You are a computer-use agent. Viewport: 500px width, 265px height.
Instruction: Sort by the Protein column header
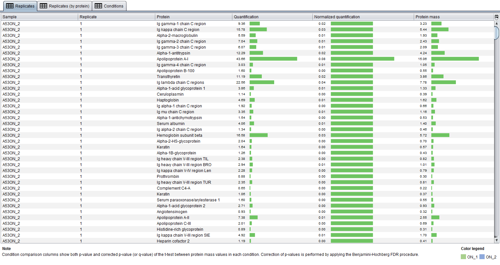tap(193, 17)
